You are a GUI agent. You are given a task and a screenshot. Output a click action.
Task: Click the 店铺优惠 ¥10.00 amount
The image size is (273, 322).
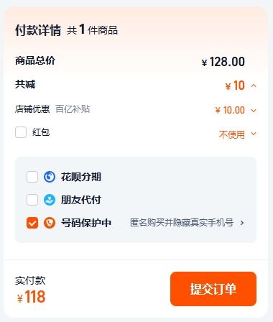tap(230, 110)
